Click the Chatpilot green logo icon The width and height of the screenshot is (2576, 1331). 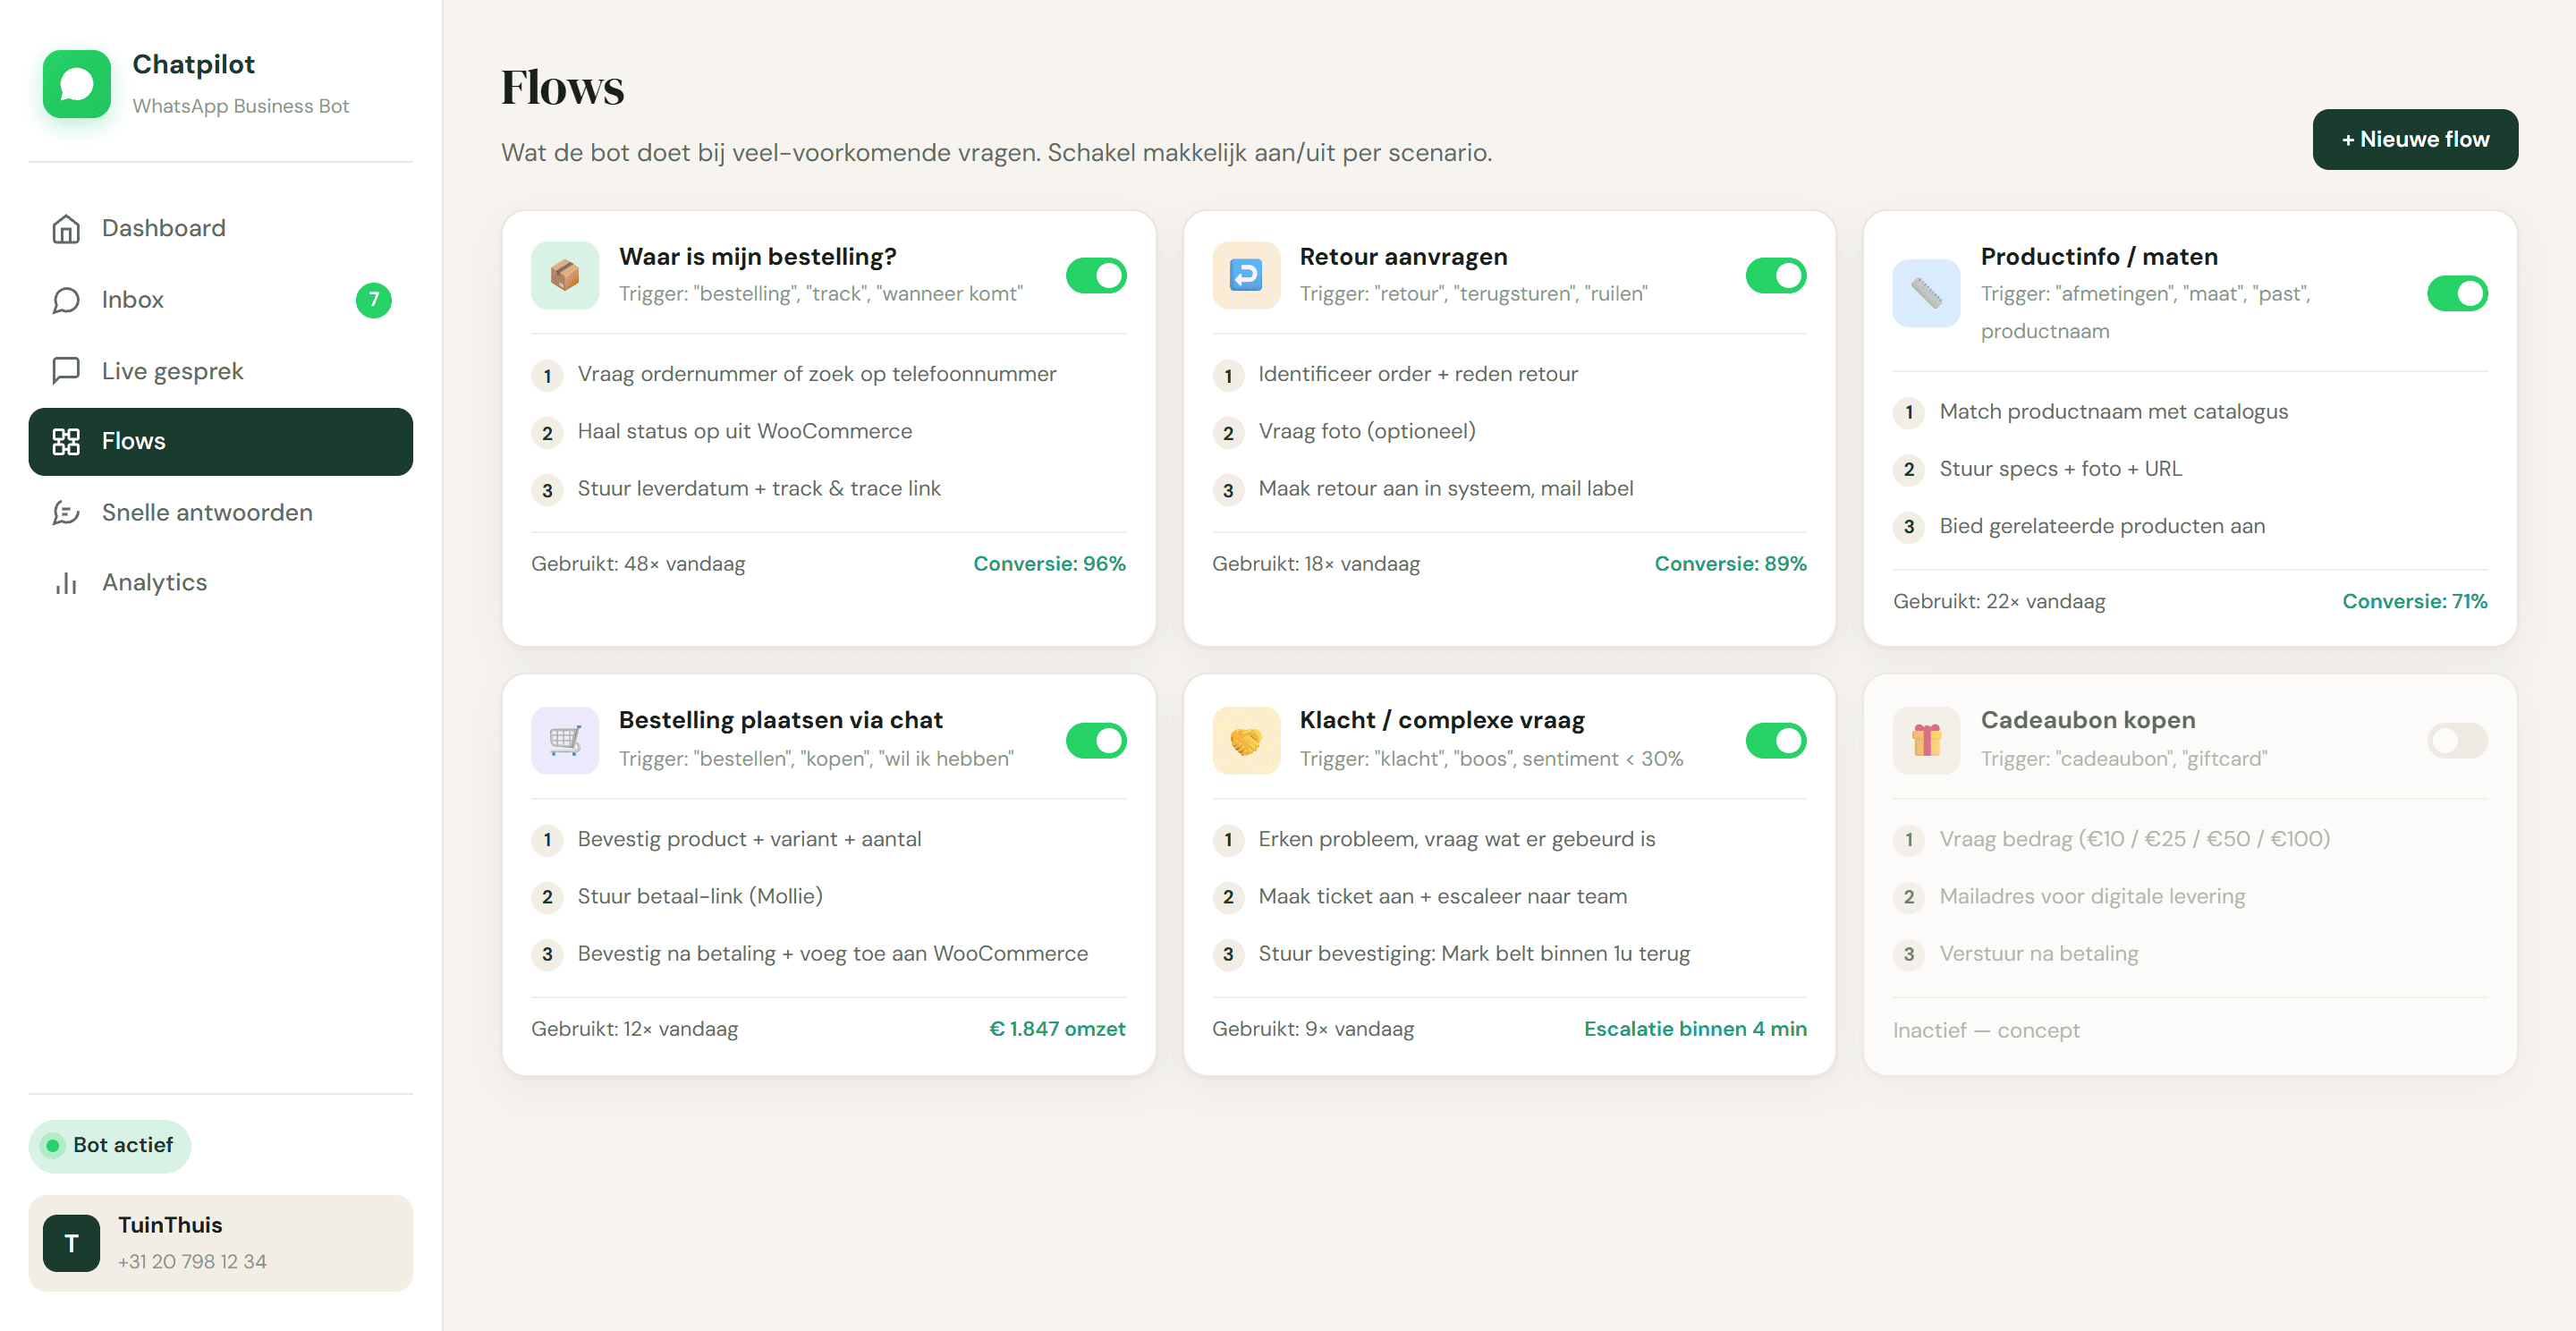coord(77,84)
